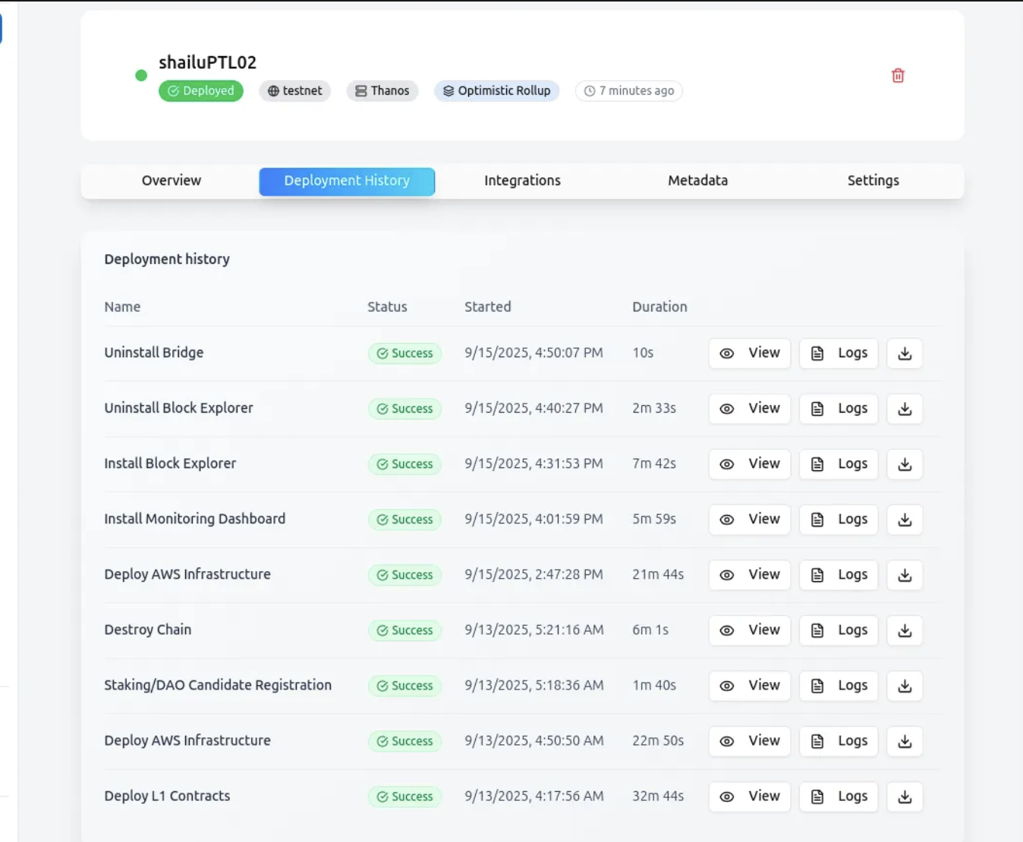
Task: Click the Optimistic Rollup badge
Action: tap(497, 91)
